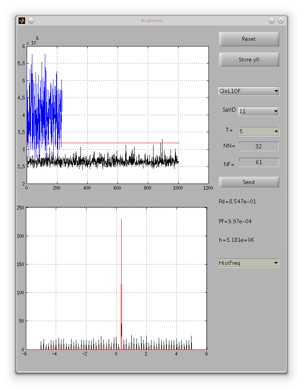Click the round button beside the MATLAB logo
This screenshot has width=303, height=389.
click(31, 21)
